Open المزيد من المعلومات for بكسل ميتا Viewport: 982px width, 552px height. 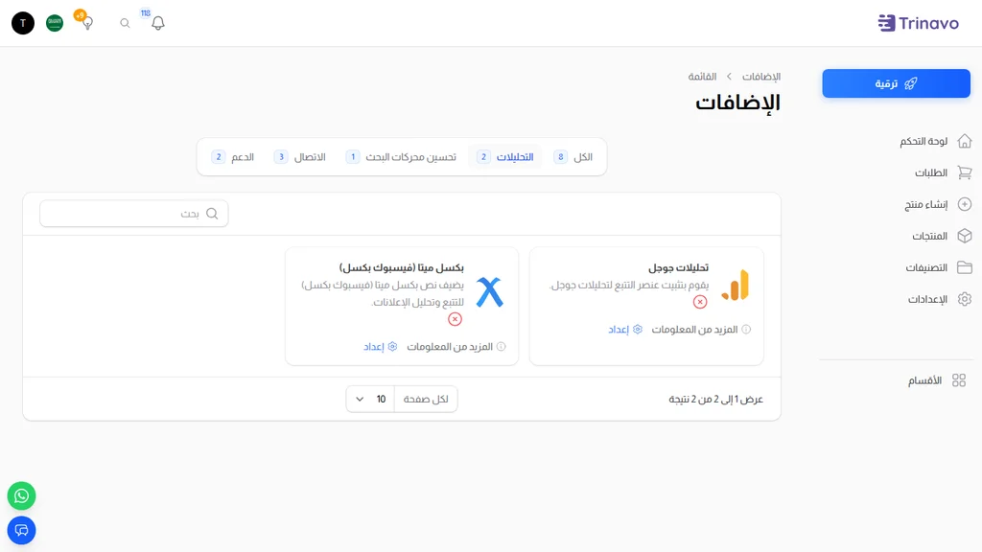click(x=450, y=347)
